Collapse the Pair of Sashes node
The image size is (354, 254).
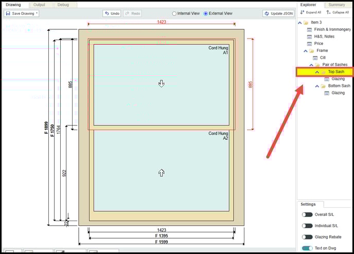tap(311, 65)
